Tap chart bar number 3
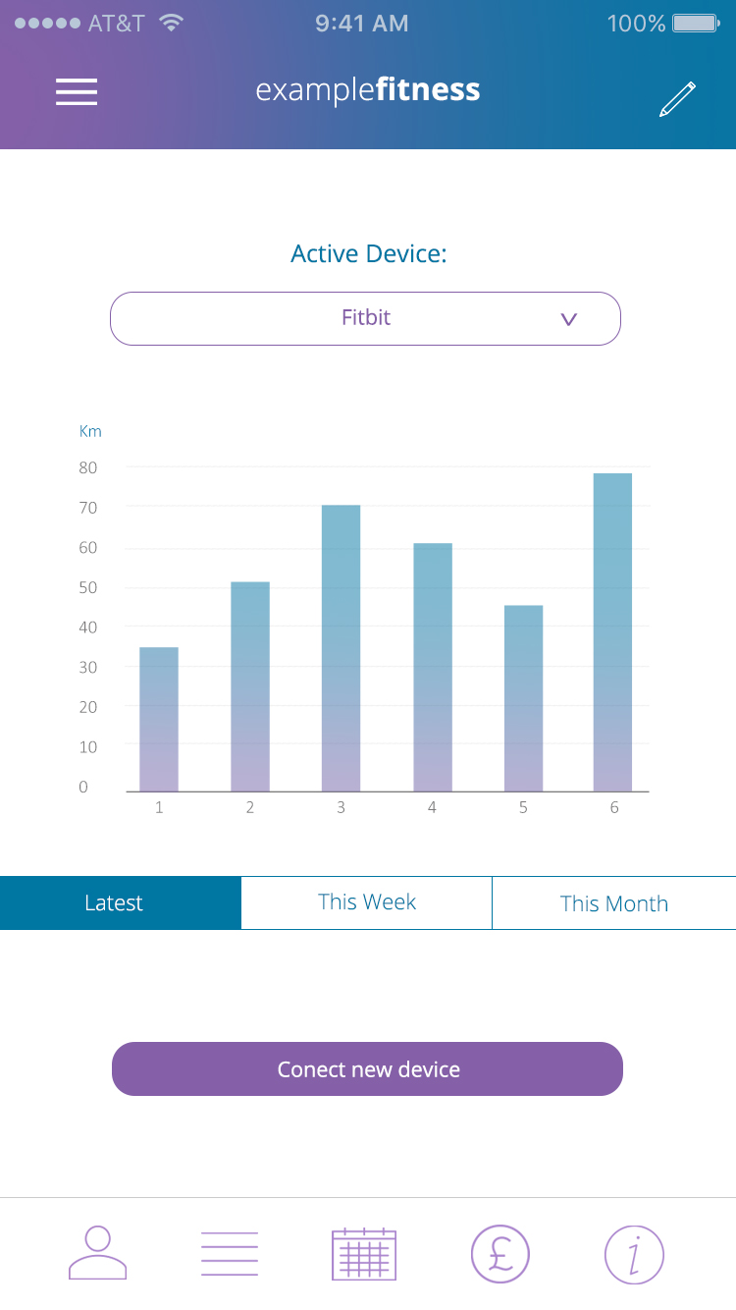736x1310 pixels. [341, 648]
